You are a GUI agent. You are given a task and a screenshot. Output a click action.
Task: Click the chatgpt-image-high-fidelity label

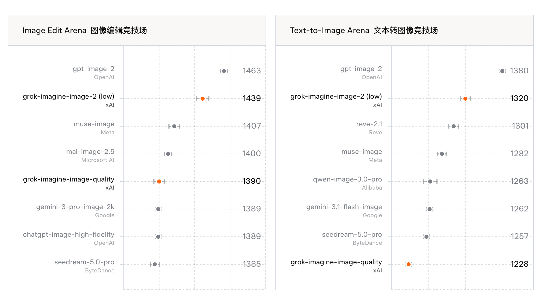tap(69, 235)
